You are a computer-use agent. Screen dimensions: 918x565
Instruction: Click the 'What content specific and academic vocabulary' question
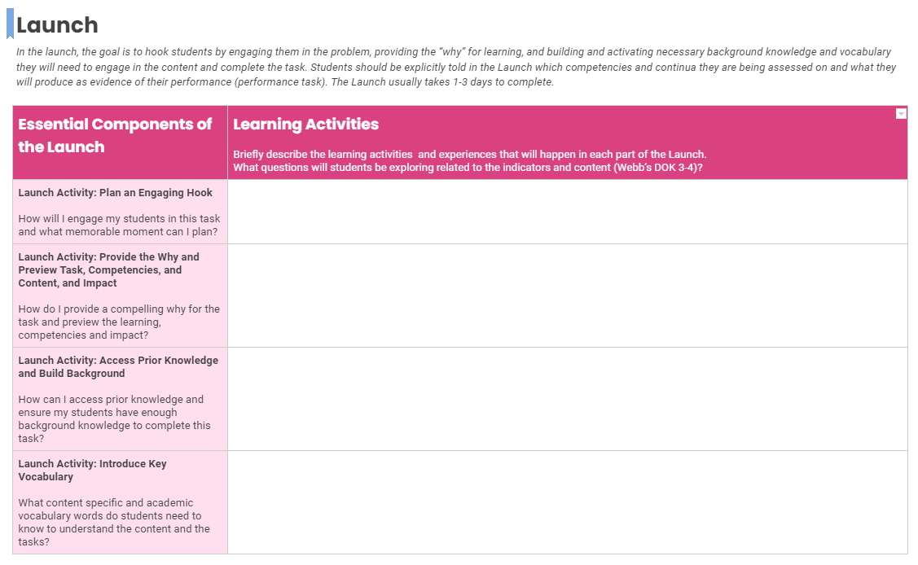pyautogui.click(x=114, y=522)
